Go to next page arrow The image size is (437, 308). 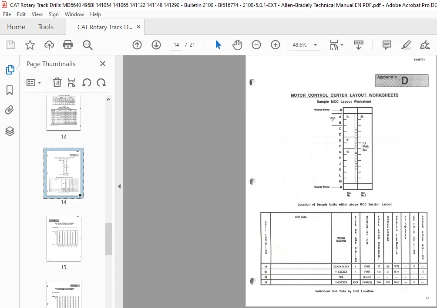click(156, 45)
